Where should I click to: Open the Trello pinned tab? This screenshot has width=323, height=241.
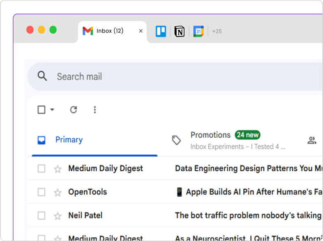click(161, 31)
